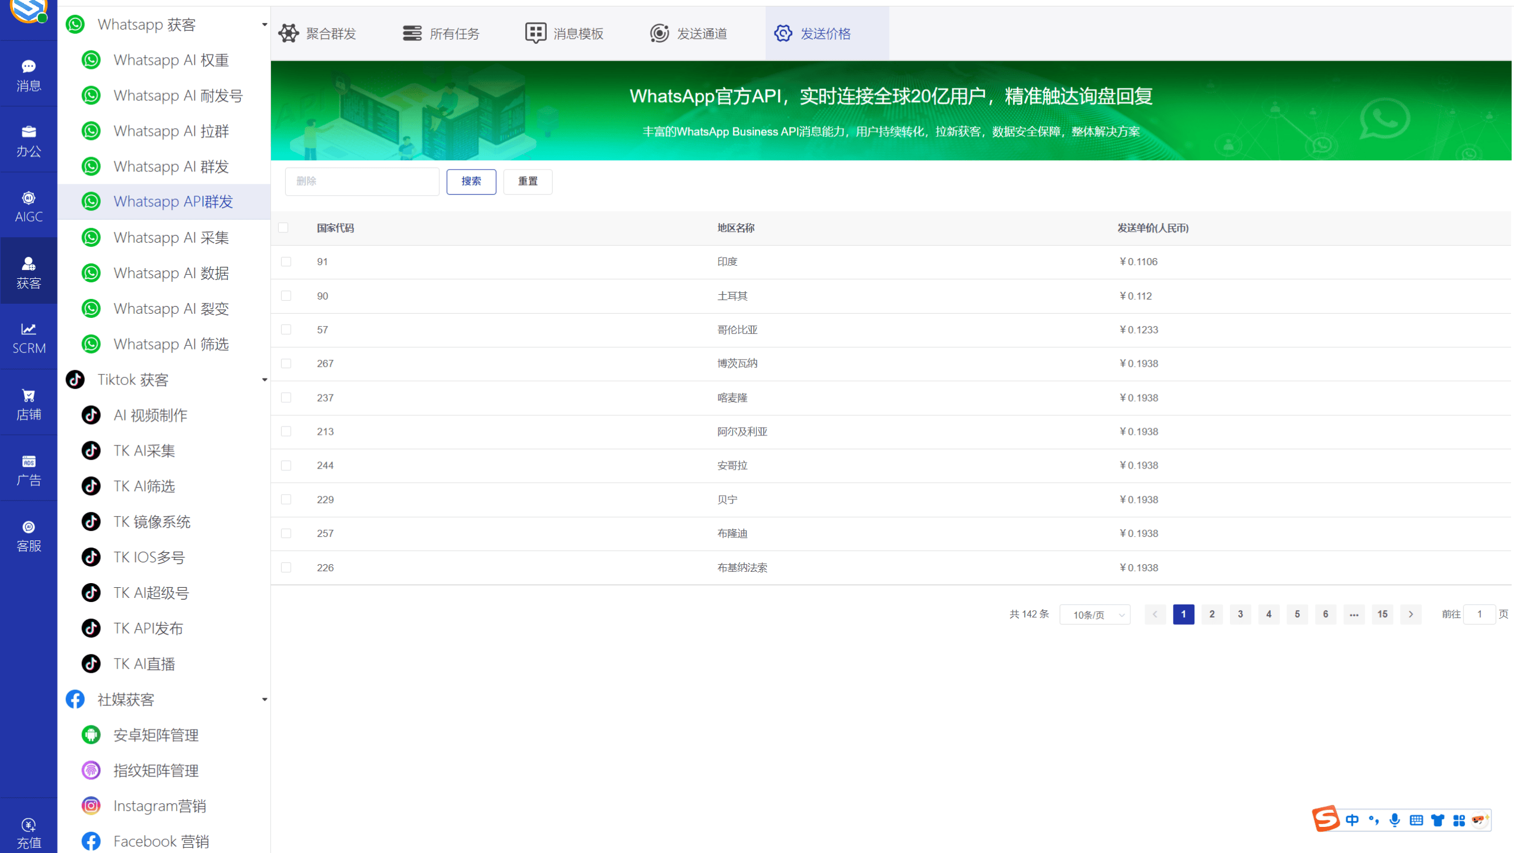The height and width of the screenshot is (853, 1514).
Task: Open the AIGC section in the left sidebar
Action: point(28,205)
